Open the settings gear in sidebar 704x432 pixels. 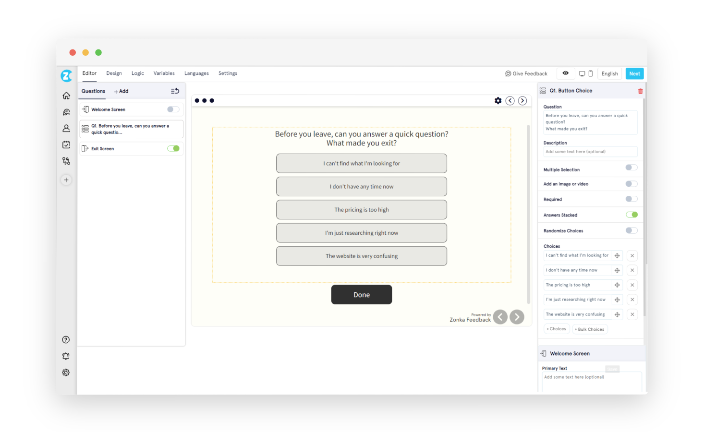(66, 372)
